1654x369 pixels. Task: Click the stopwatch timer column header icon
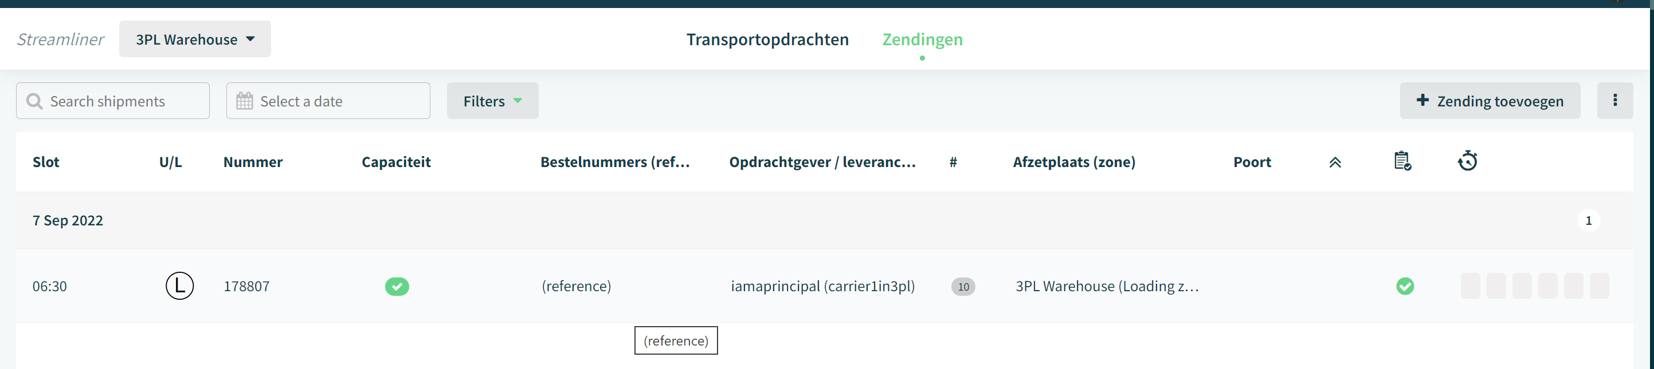coord(1468,160)
